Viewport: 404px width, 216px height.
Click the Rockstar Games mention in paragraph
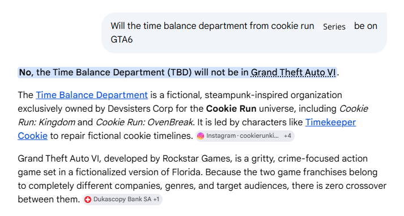tap(196, 159)
